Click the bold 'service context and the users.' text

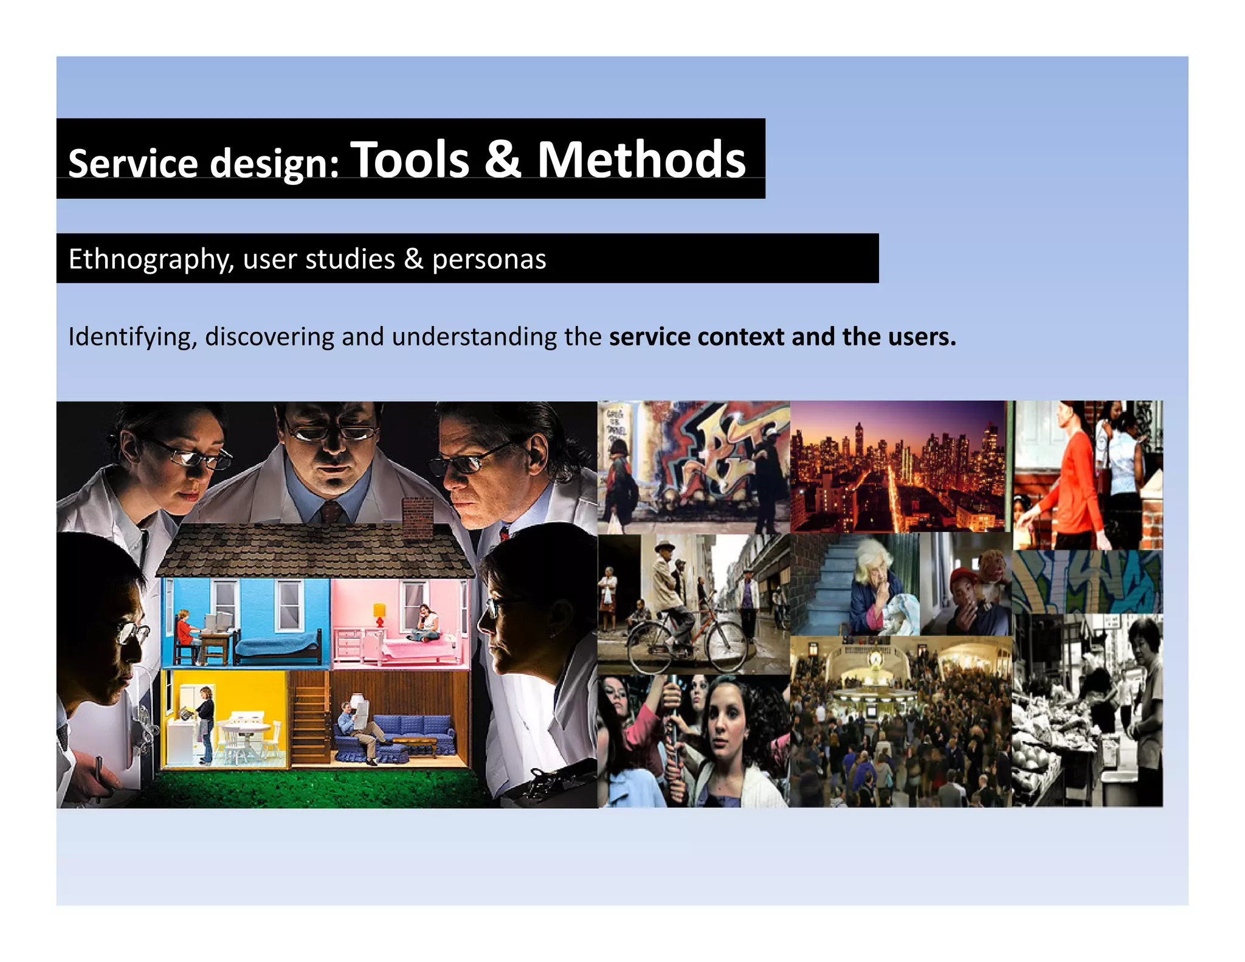click(x=782, y=337)
